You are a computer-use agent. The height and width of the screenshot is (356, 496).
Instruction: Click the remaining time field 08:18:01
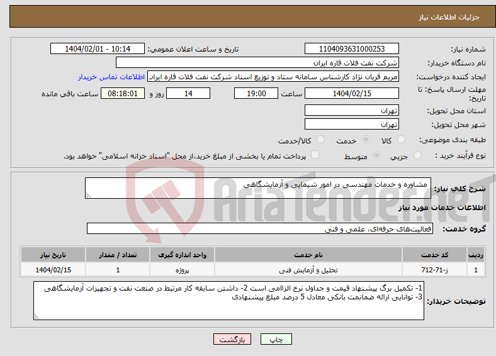[x=122, y=93]
